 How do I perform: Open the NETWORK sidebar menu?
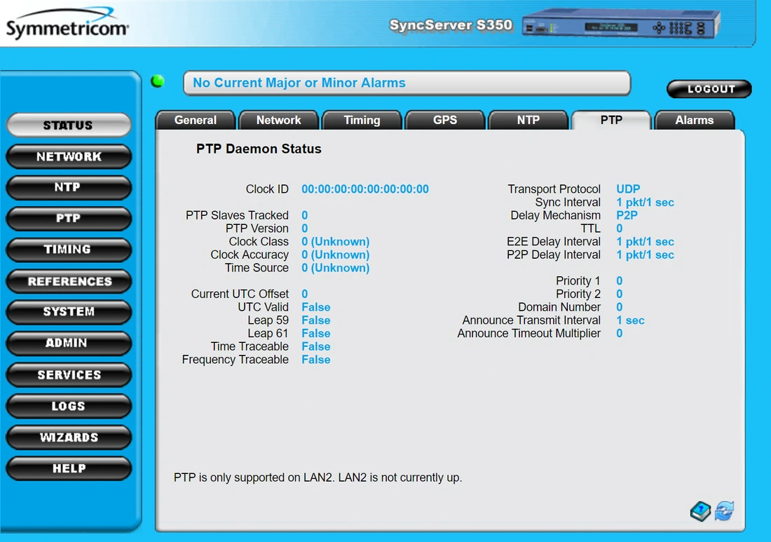[69, 156]
